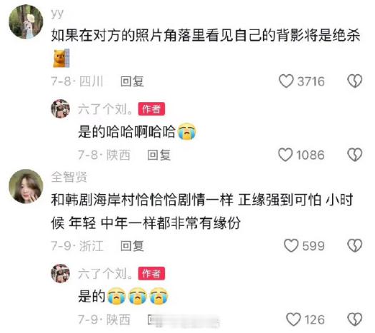375x333 pixels.
Task: Dislike 全智贤's comment via broken heart
Action: click(x=354, y=245)
